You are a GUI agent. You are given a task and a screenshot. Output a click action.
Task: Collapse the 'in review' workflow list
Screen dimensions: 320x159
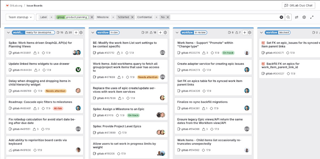(177, 33)
